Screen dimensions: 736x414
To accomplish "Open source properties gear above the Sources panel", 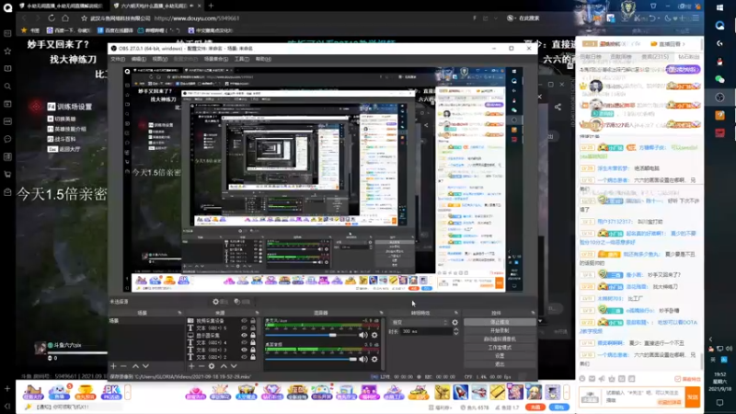I will (220, 302).
